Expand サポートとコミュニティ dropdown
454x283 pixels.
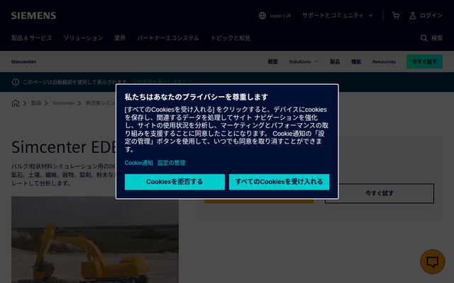pyautogui.click(x=338, y=16)
